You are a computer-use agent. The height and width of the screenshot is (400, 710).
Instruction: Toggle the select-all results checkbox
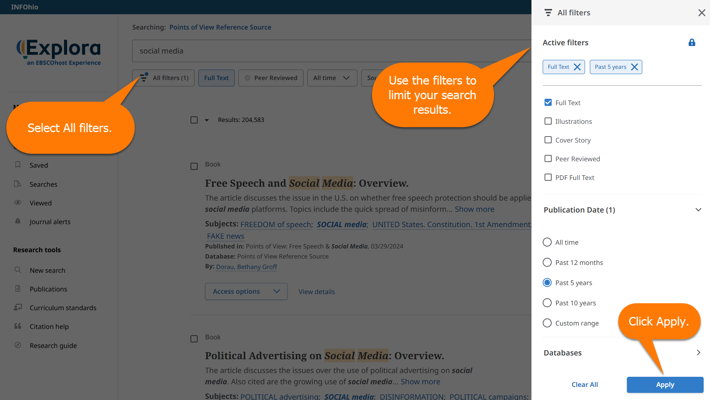(194, 120)
